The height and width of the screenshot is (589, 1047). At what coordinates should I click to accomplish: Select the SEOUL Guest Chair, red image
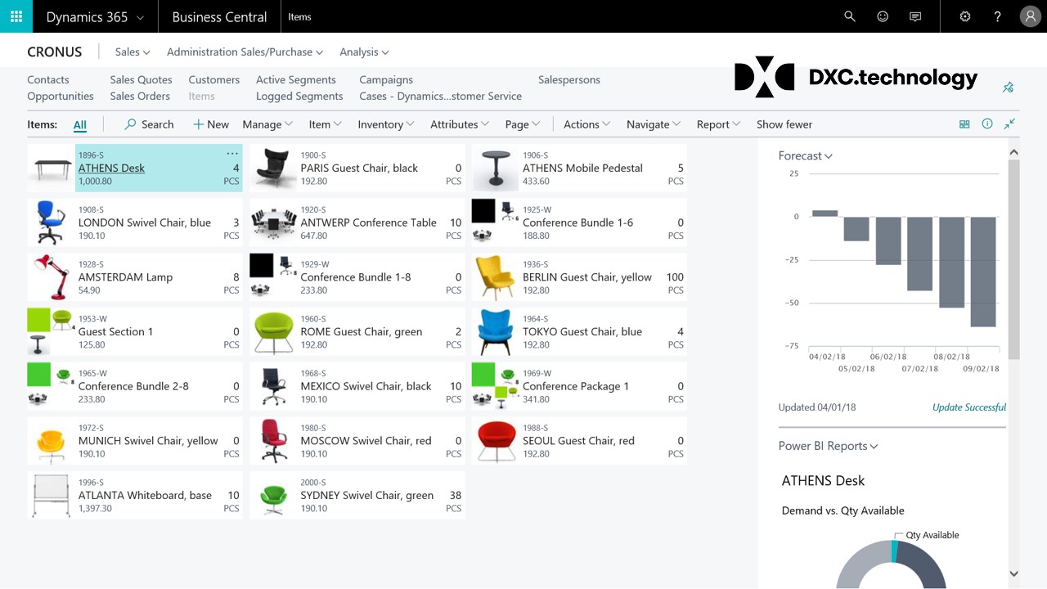(495, 441)
